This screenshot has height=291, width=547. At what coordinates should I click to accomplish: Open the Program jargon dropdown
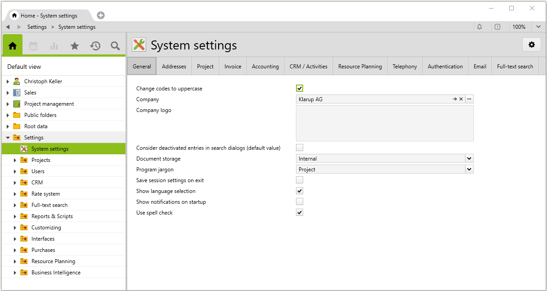469,169
